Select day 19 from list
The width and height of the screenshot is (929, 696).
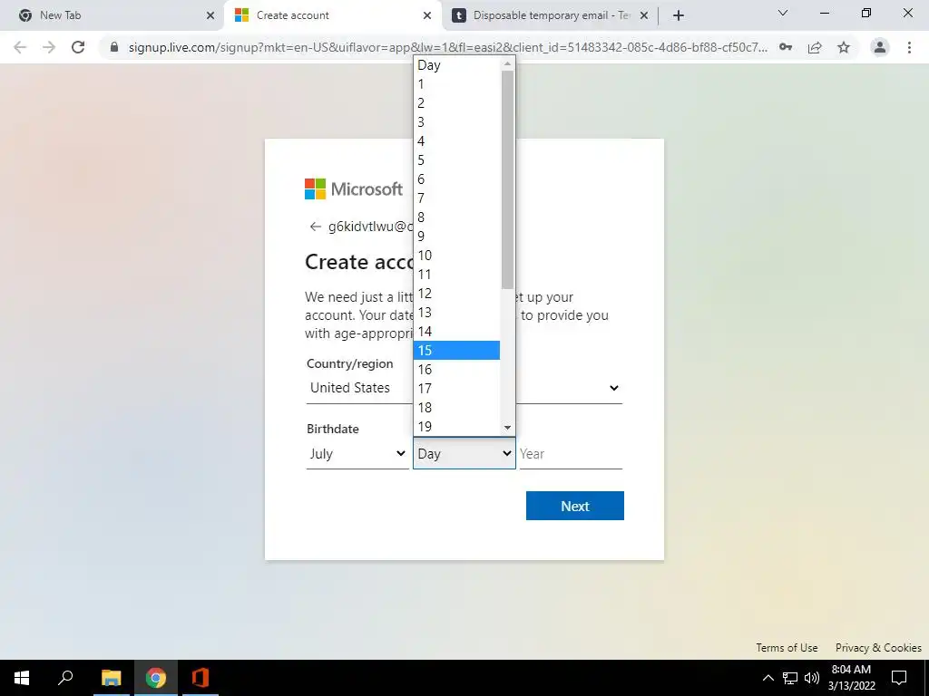tap(456, 426)
